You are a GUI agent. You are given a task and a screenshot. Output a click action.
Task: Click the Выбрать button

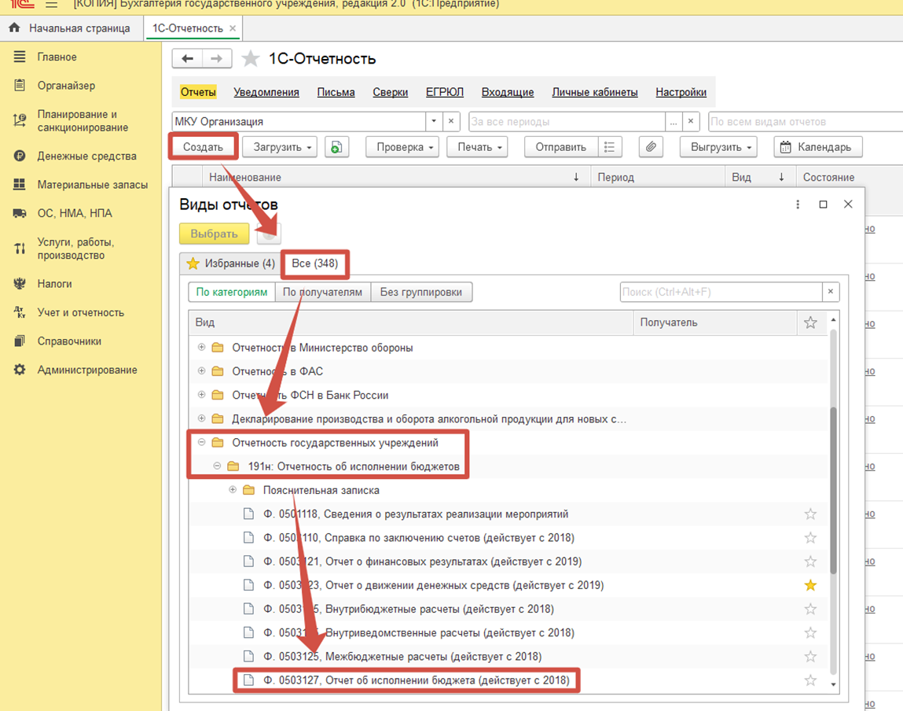215,234
